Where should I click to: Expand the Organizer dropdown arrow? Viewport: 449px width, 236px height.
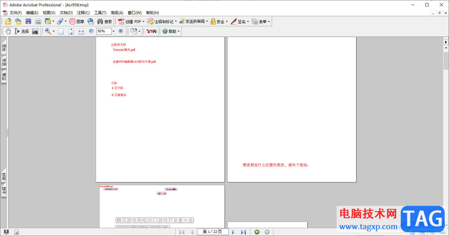tap(53, 22)
